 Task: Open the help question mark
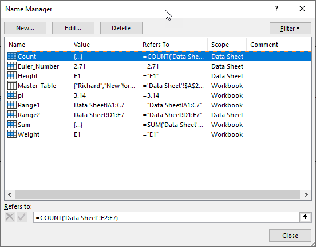(x=276, y=9)
